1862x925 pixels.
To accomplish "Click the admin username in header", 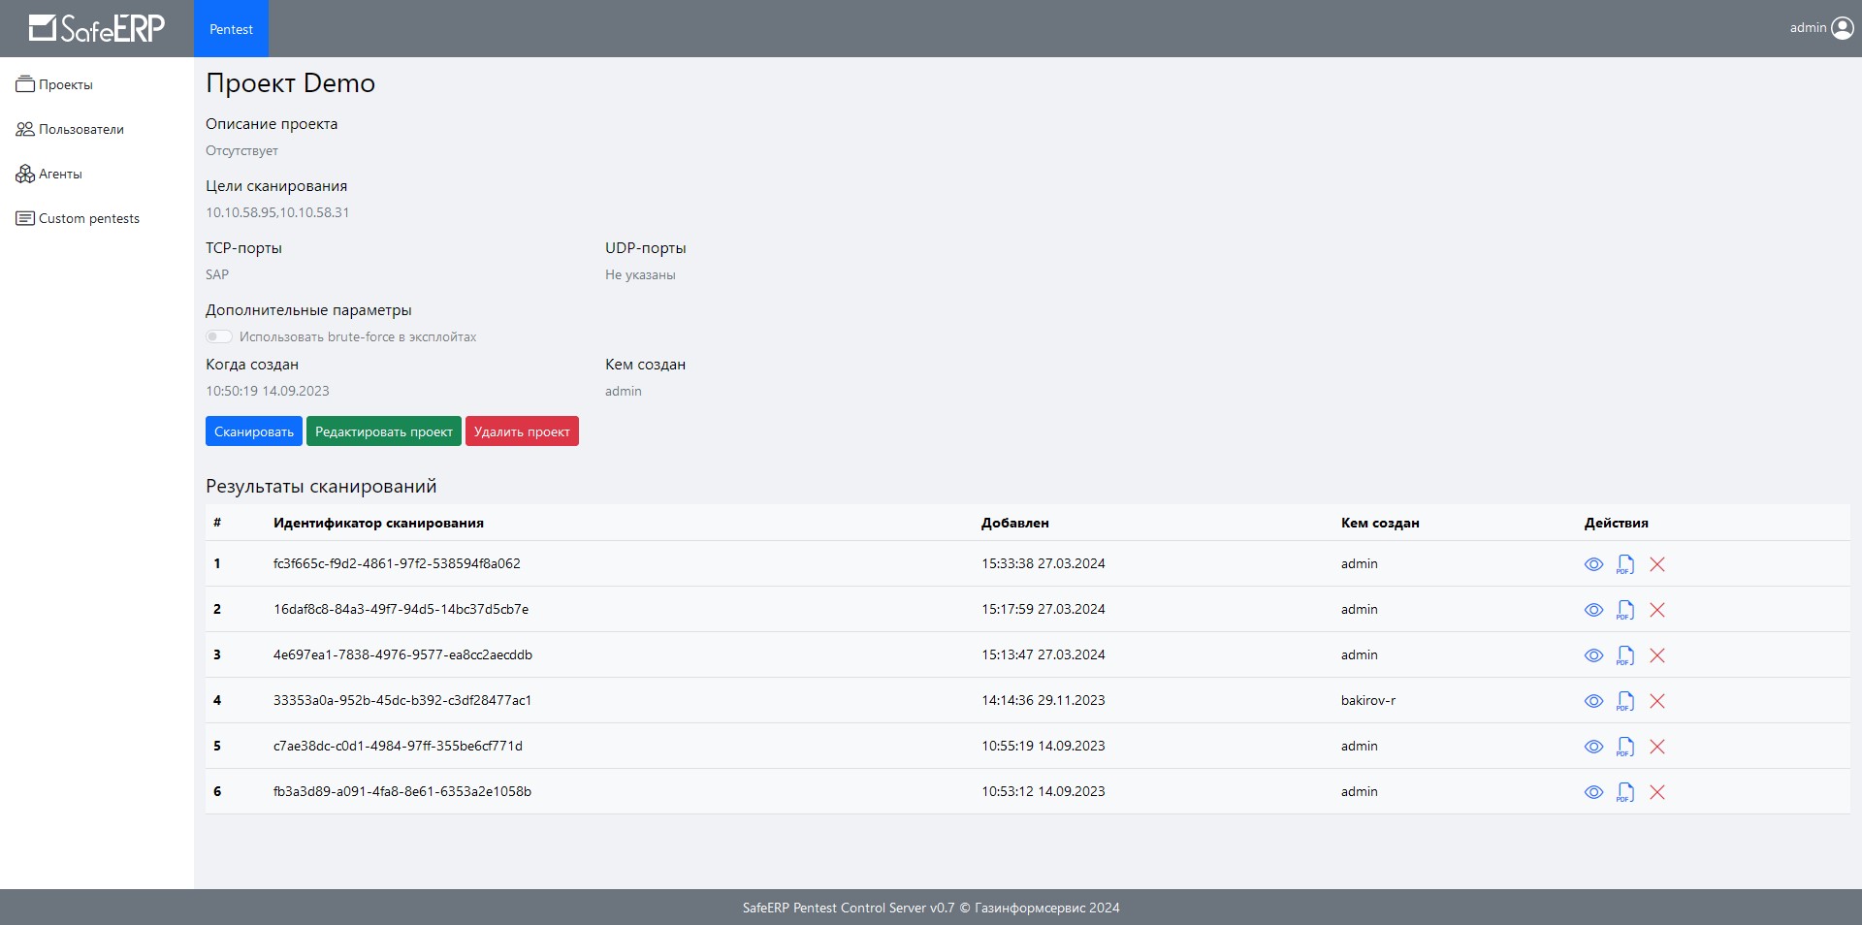I will point(1808,28).
